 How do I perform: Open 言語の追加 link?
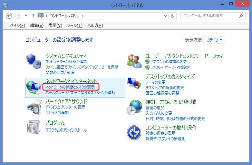tap(155, 108)
